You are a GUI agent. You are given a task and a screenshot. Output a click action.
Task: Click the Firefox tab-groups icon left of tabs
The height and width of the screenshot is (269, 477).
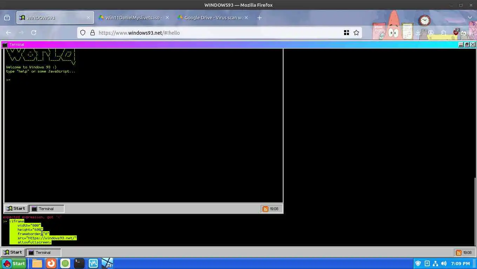tap(7, 18)
